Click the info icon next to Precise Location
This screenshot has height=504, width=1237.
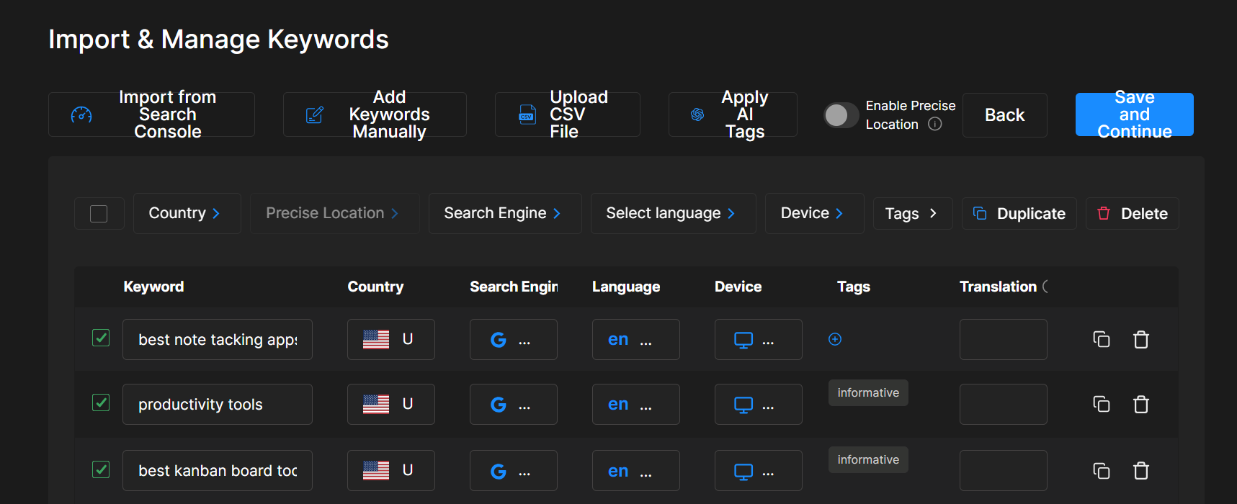[x=935, y=124]
